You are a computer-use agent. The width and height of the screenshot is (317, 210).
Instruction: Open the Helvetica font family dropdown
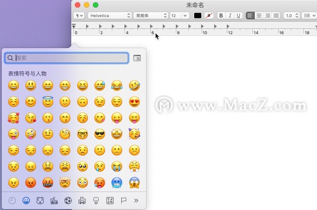(x=110, y=16)
